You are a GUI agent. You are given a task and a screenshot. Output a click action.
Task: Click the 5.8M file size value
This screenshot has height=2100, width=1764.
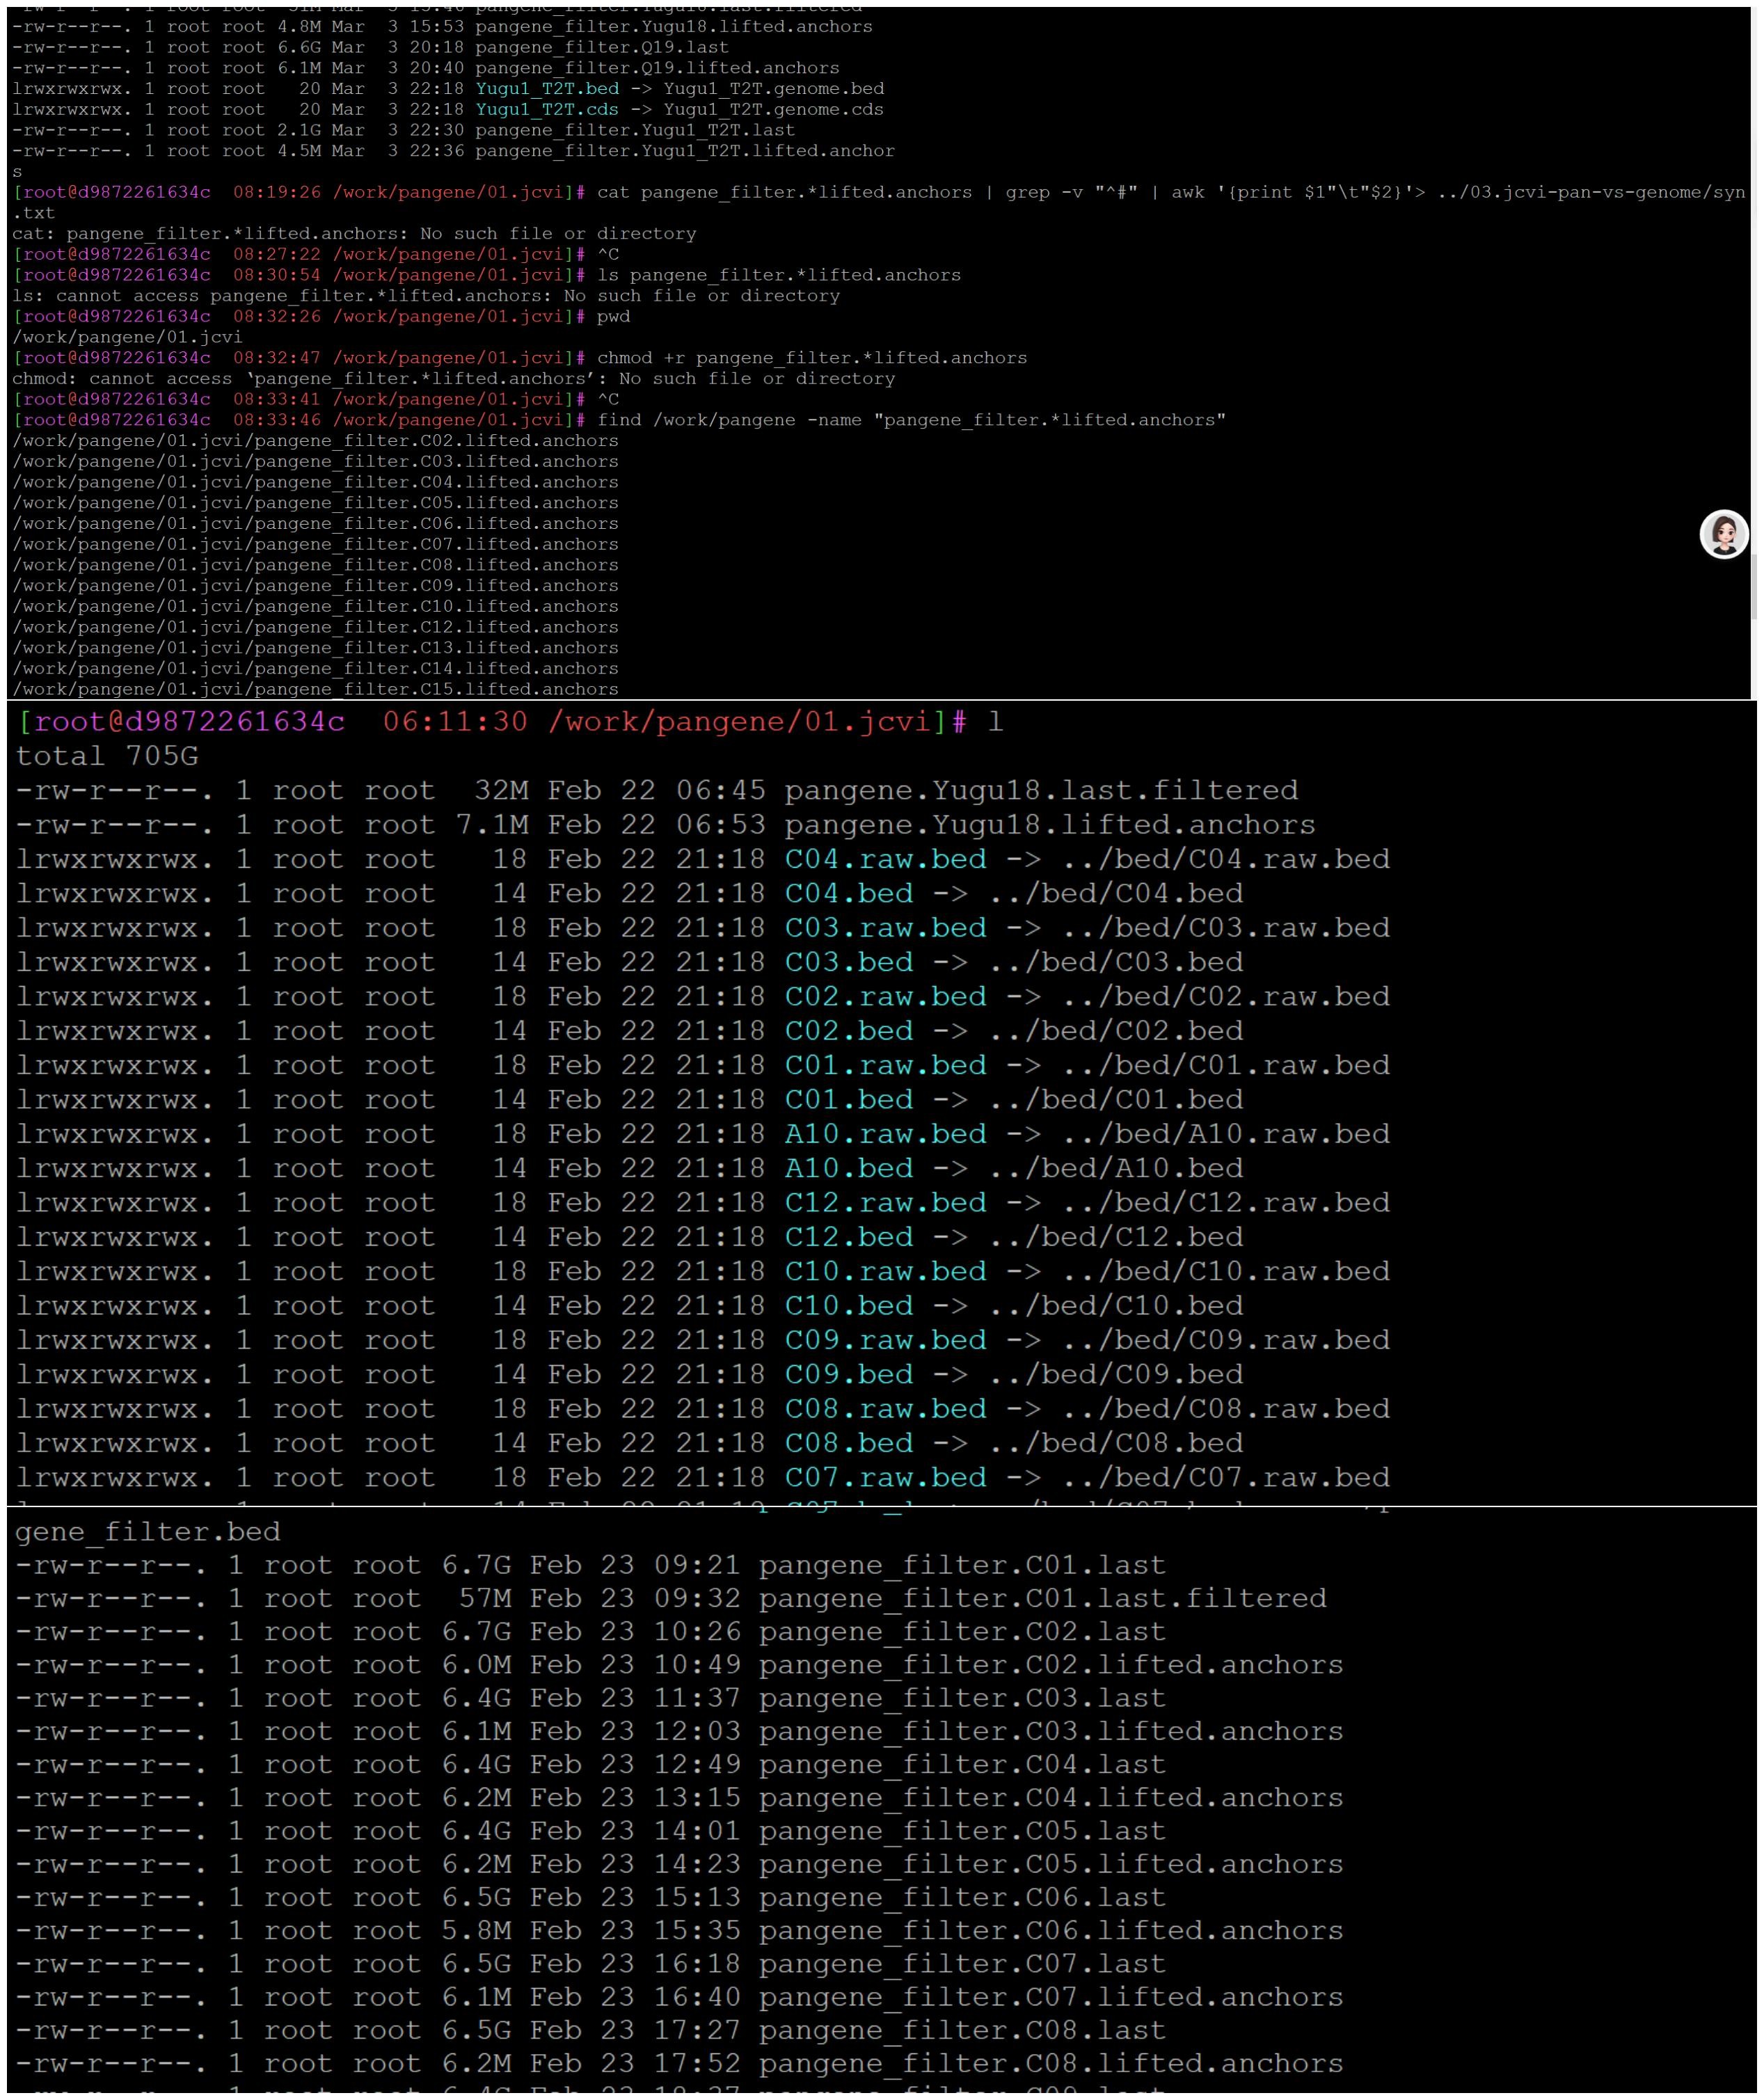coord(477,1931)
